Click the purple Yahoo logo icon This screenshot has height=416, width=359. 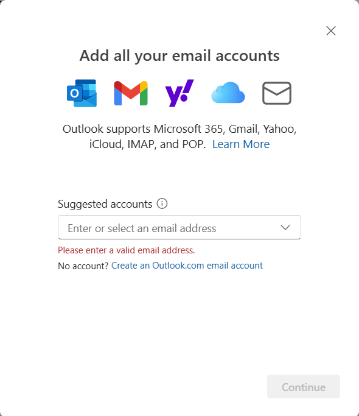[179, 93]
